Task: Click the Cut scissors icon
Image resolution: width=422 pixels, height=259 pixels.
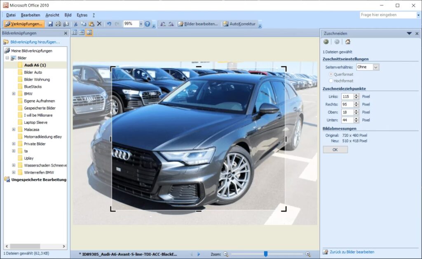Action: click(x=75, y=24)
